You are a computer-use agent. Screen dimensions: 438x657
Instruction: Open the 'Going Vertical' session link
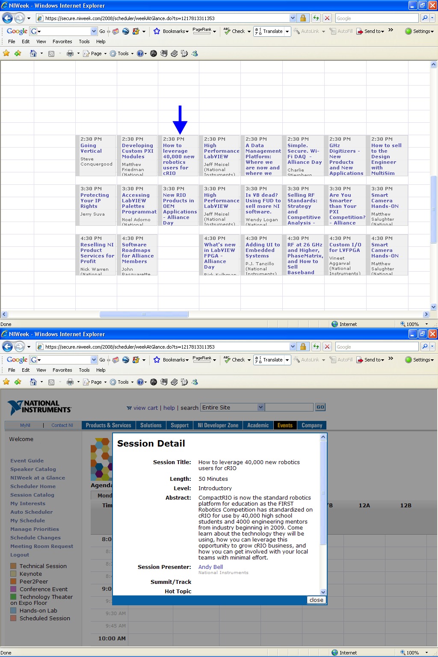coord(91,148)
